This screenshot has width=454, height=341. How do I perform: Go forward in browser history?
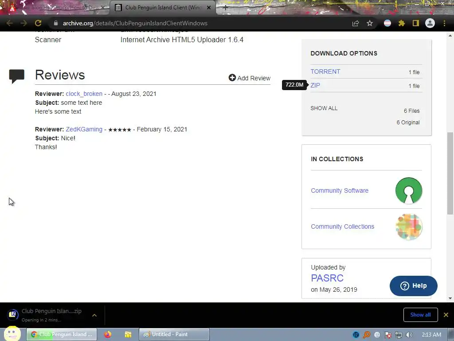pos(24,23)
